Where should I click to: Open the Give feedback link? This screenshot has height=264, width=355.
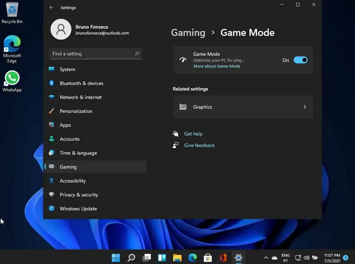pyautogui.click(x=199, y=145)
